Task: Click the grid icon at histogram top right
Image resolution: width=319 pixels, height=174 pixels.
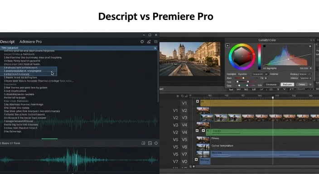Action: click(x=310, y=46)
